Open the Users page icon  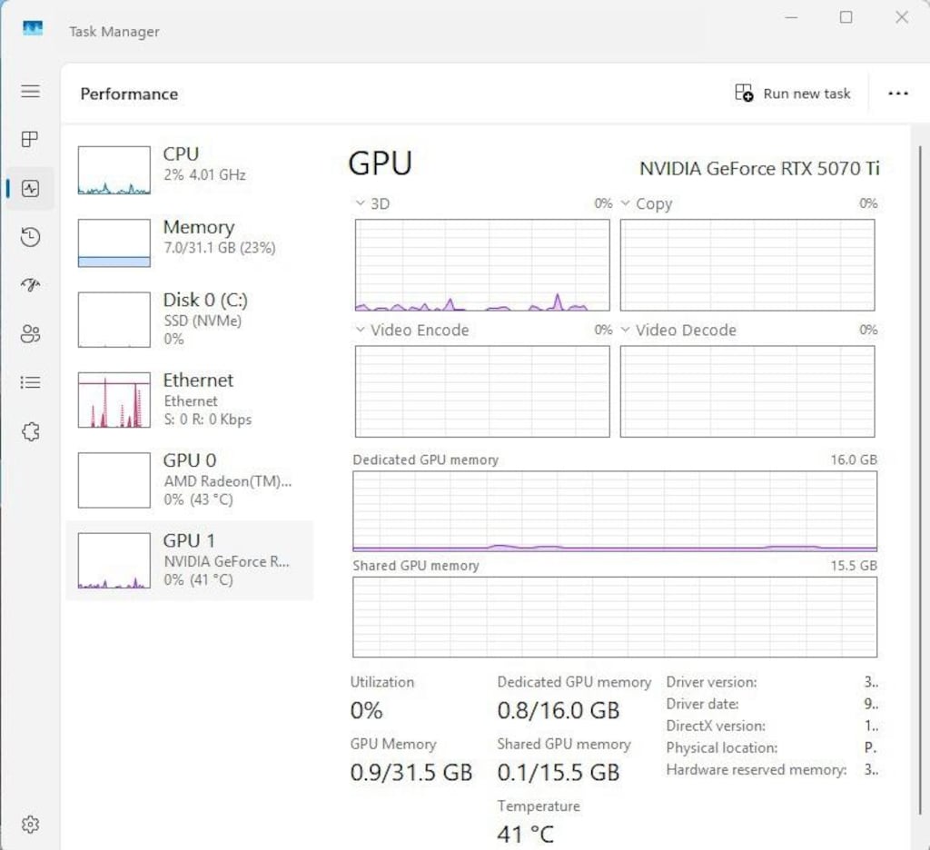click(30, 334)
